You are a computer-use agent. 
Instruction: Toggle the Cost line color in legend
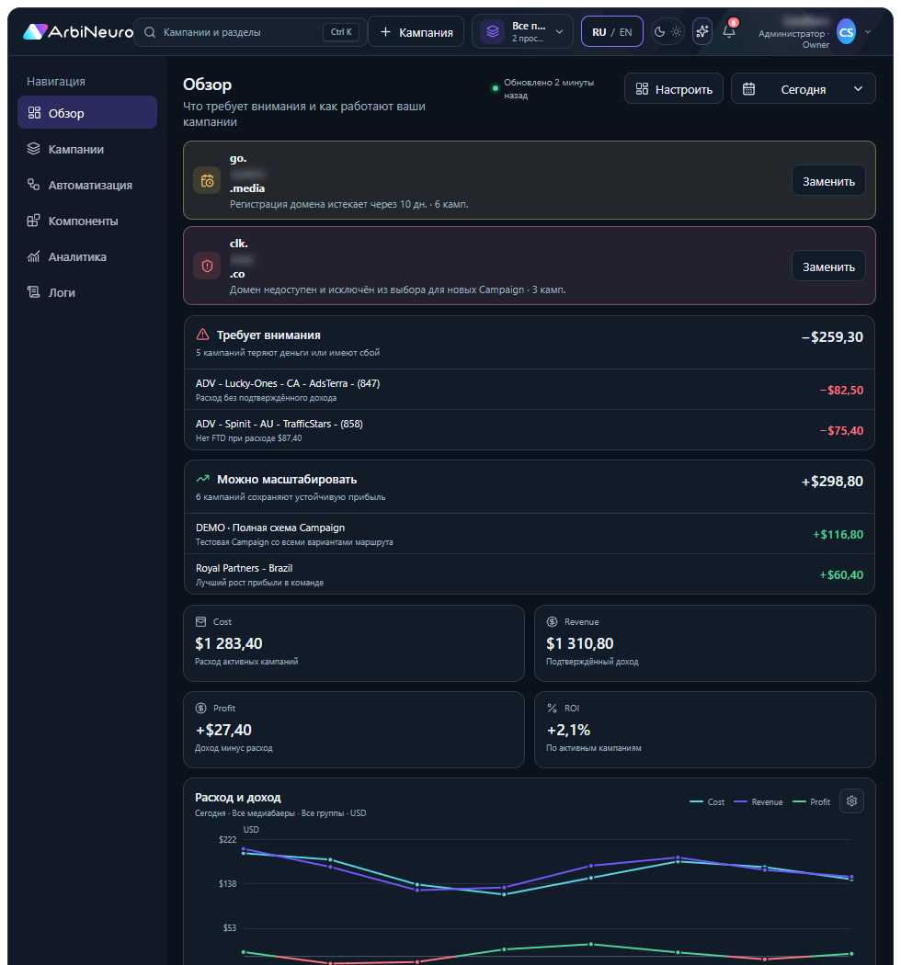(707, 802)
